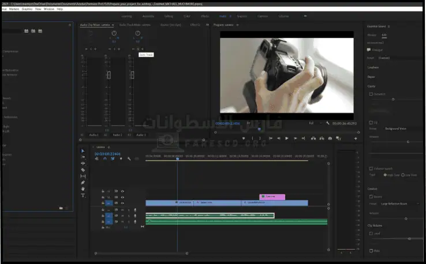Screen dimensions: 426x264
Task: Click the pink clip on the timeline
Action: (272, 197)
